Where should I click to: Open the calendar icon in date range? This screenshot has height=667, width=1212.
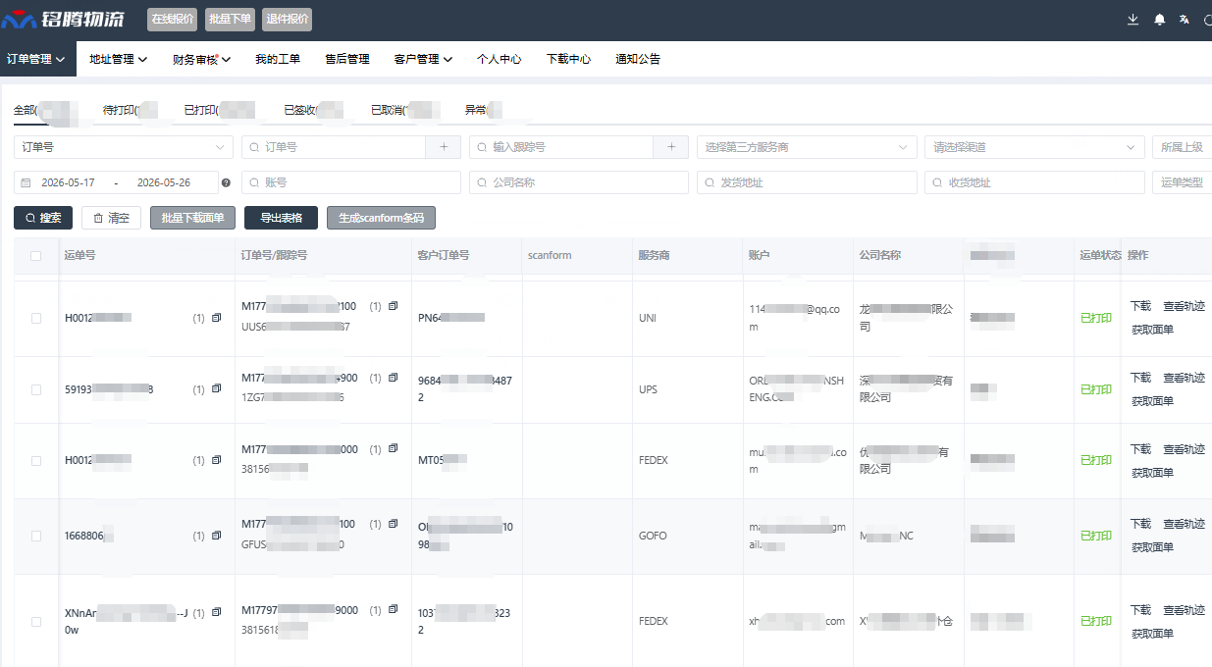[x=26, y=182]
